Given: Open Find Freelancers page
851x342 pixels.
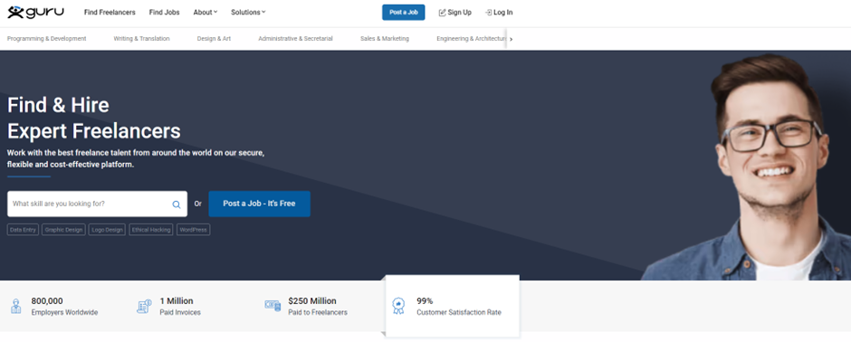Looking at the screenshot, I should coord(110,13).
